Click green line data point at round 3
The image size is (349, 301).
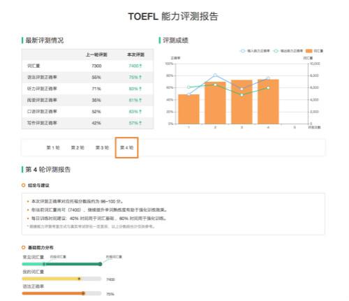tap(242, 95)
